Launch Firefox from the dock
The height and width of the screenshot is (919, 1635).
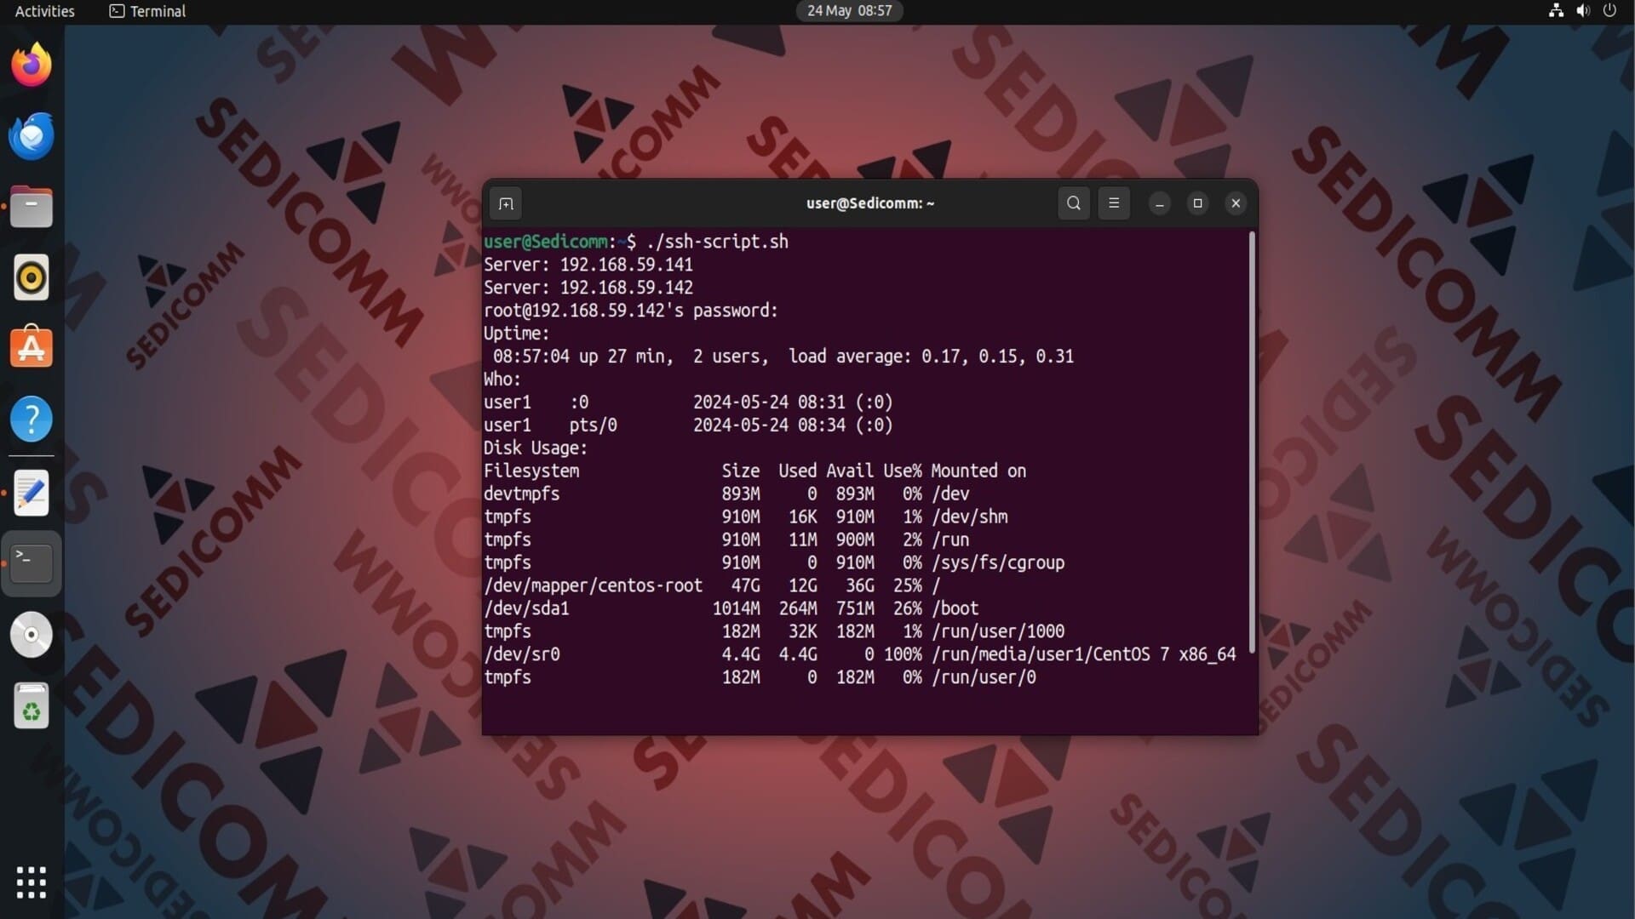point(32,65)
